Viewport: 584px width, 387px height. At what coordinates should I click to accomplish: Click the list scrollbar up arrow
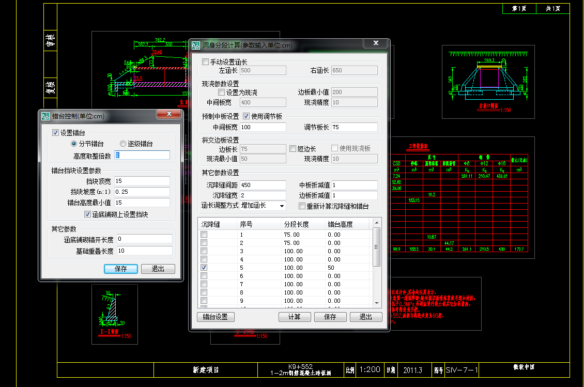377,223
